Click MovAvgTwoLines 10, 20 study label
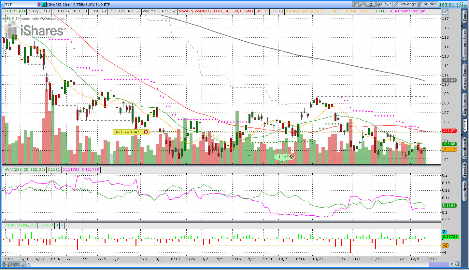The height and width of the screenshot is (270, 469). (321, 11)
